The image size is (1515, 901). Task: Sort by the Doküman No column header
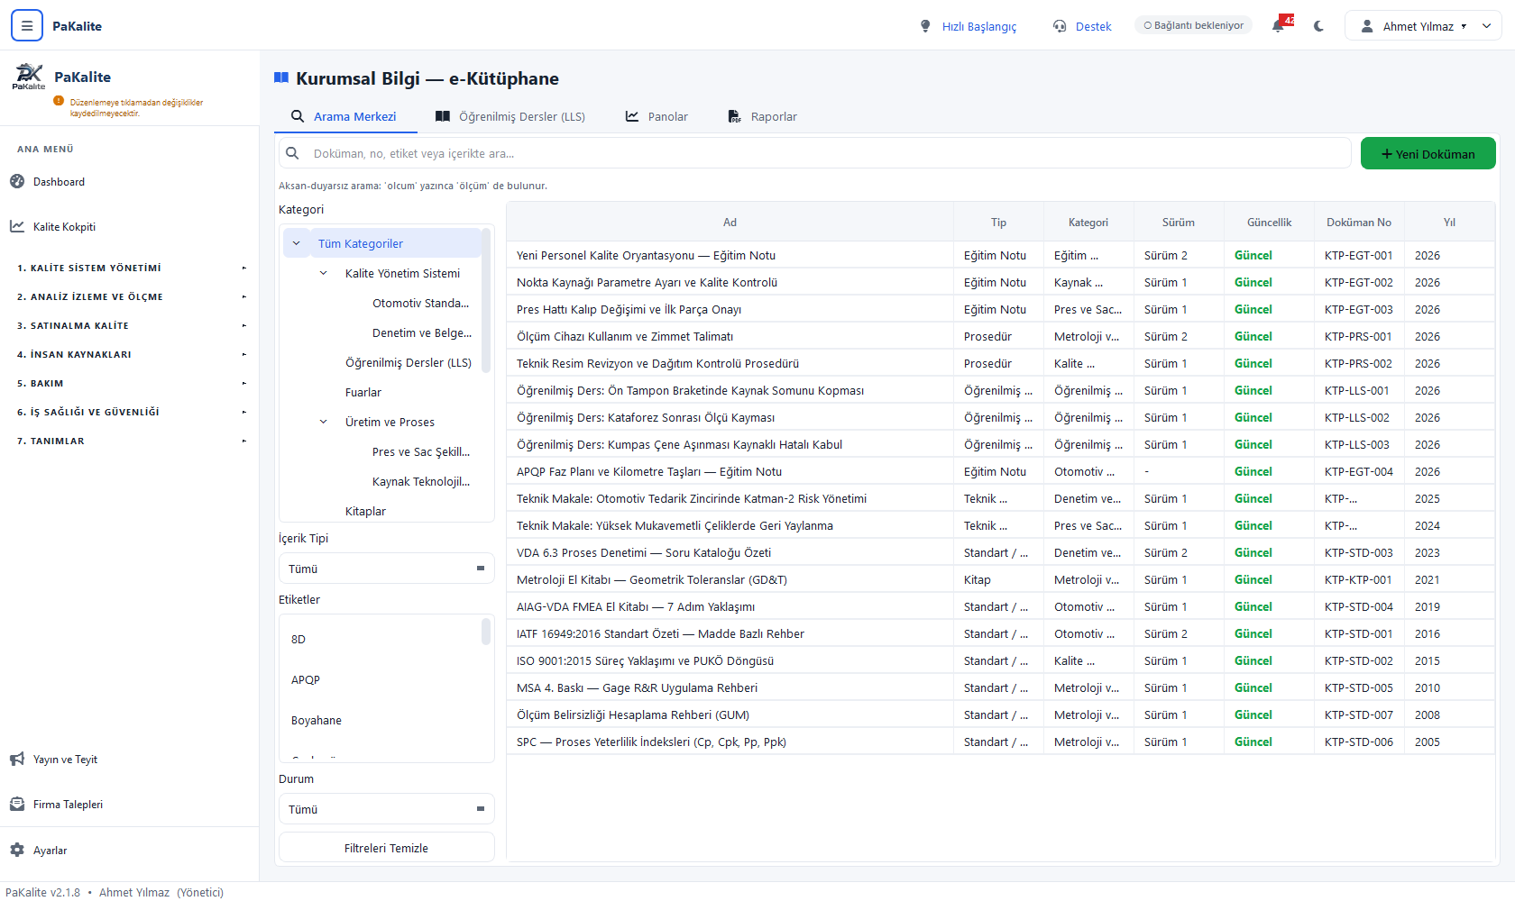coord(1359,222)
